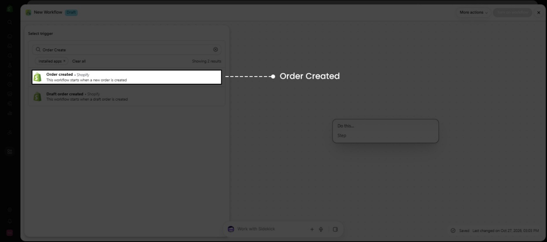Click the Select trigger heading

[40, 34]
